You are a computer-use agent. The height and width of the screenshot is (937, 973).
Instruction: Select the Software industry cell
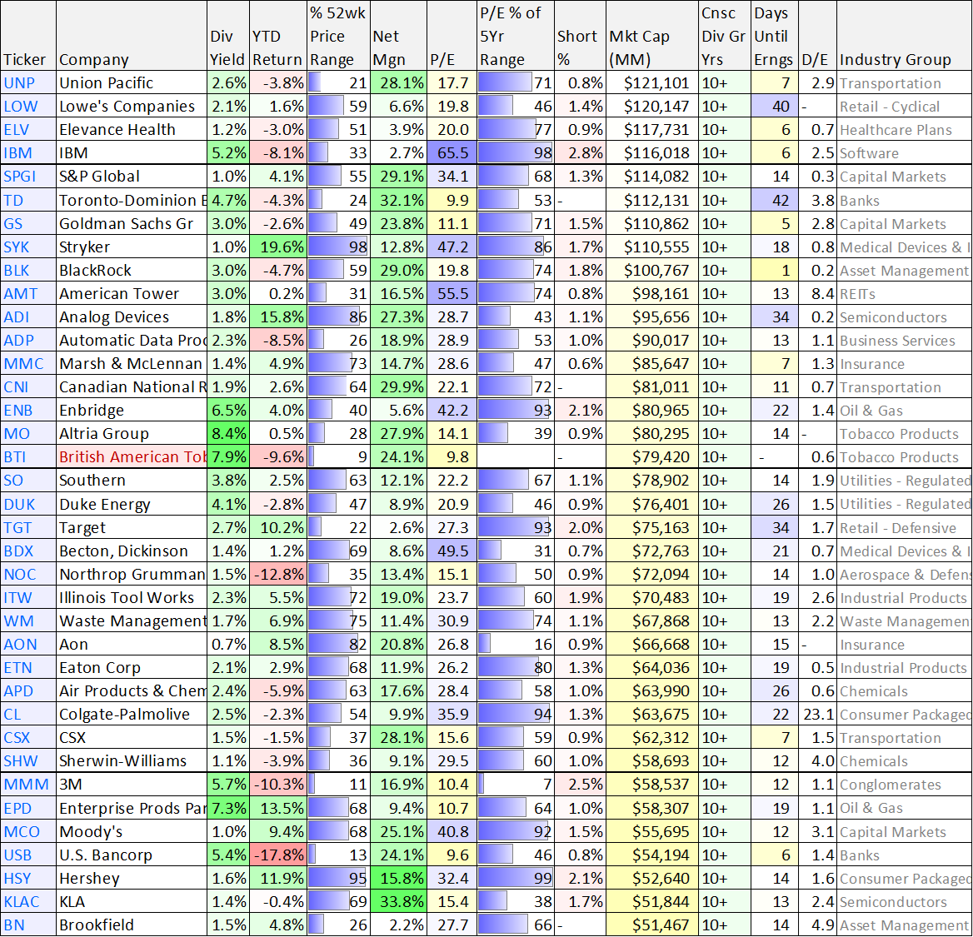click(x=904, y=152)
